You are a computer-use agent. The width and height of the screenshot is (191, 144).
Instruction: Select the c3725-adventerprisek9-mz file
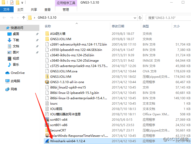coord(79,66)
